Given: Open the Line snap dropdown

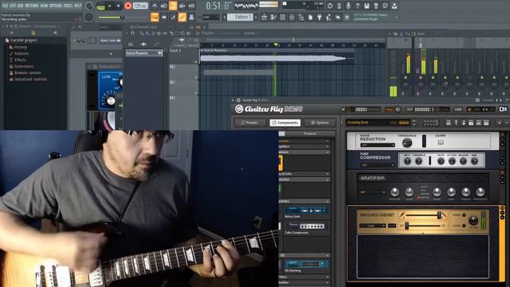Looking at the screenshot, I should pos(210,17).
